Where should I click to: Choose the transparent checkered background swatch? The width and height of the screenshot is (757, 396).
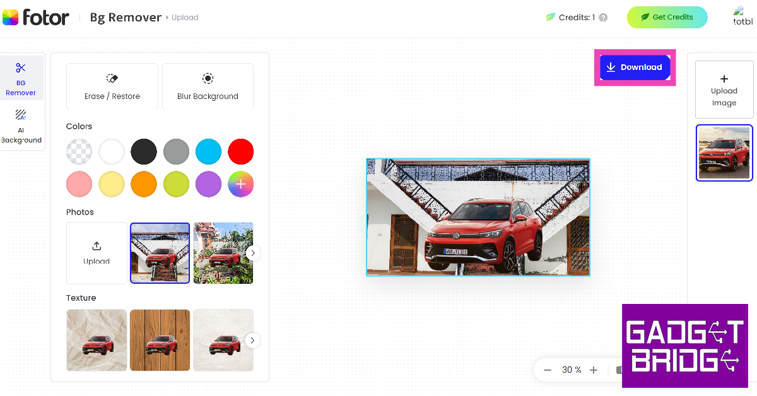click(x=79, y=152)
